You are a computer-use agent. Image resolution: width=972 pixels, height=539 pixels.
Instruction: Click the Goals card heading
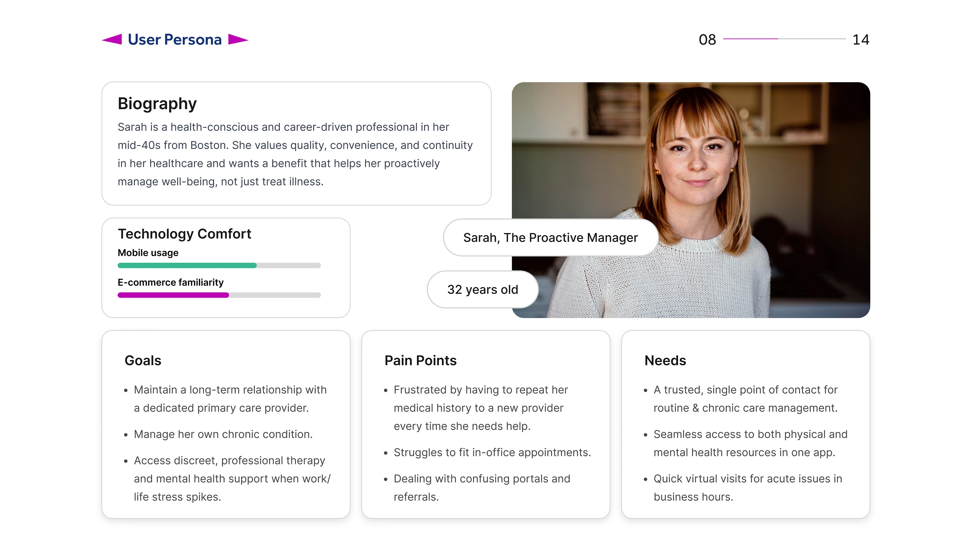(x=143, y=360)
